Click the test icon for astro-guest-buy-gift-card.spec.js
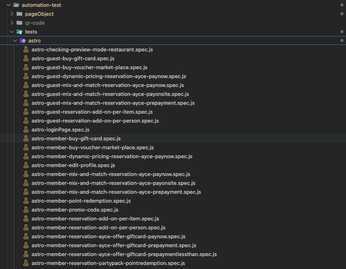346x269 pixels. click(26, 59)
